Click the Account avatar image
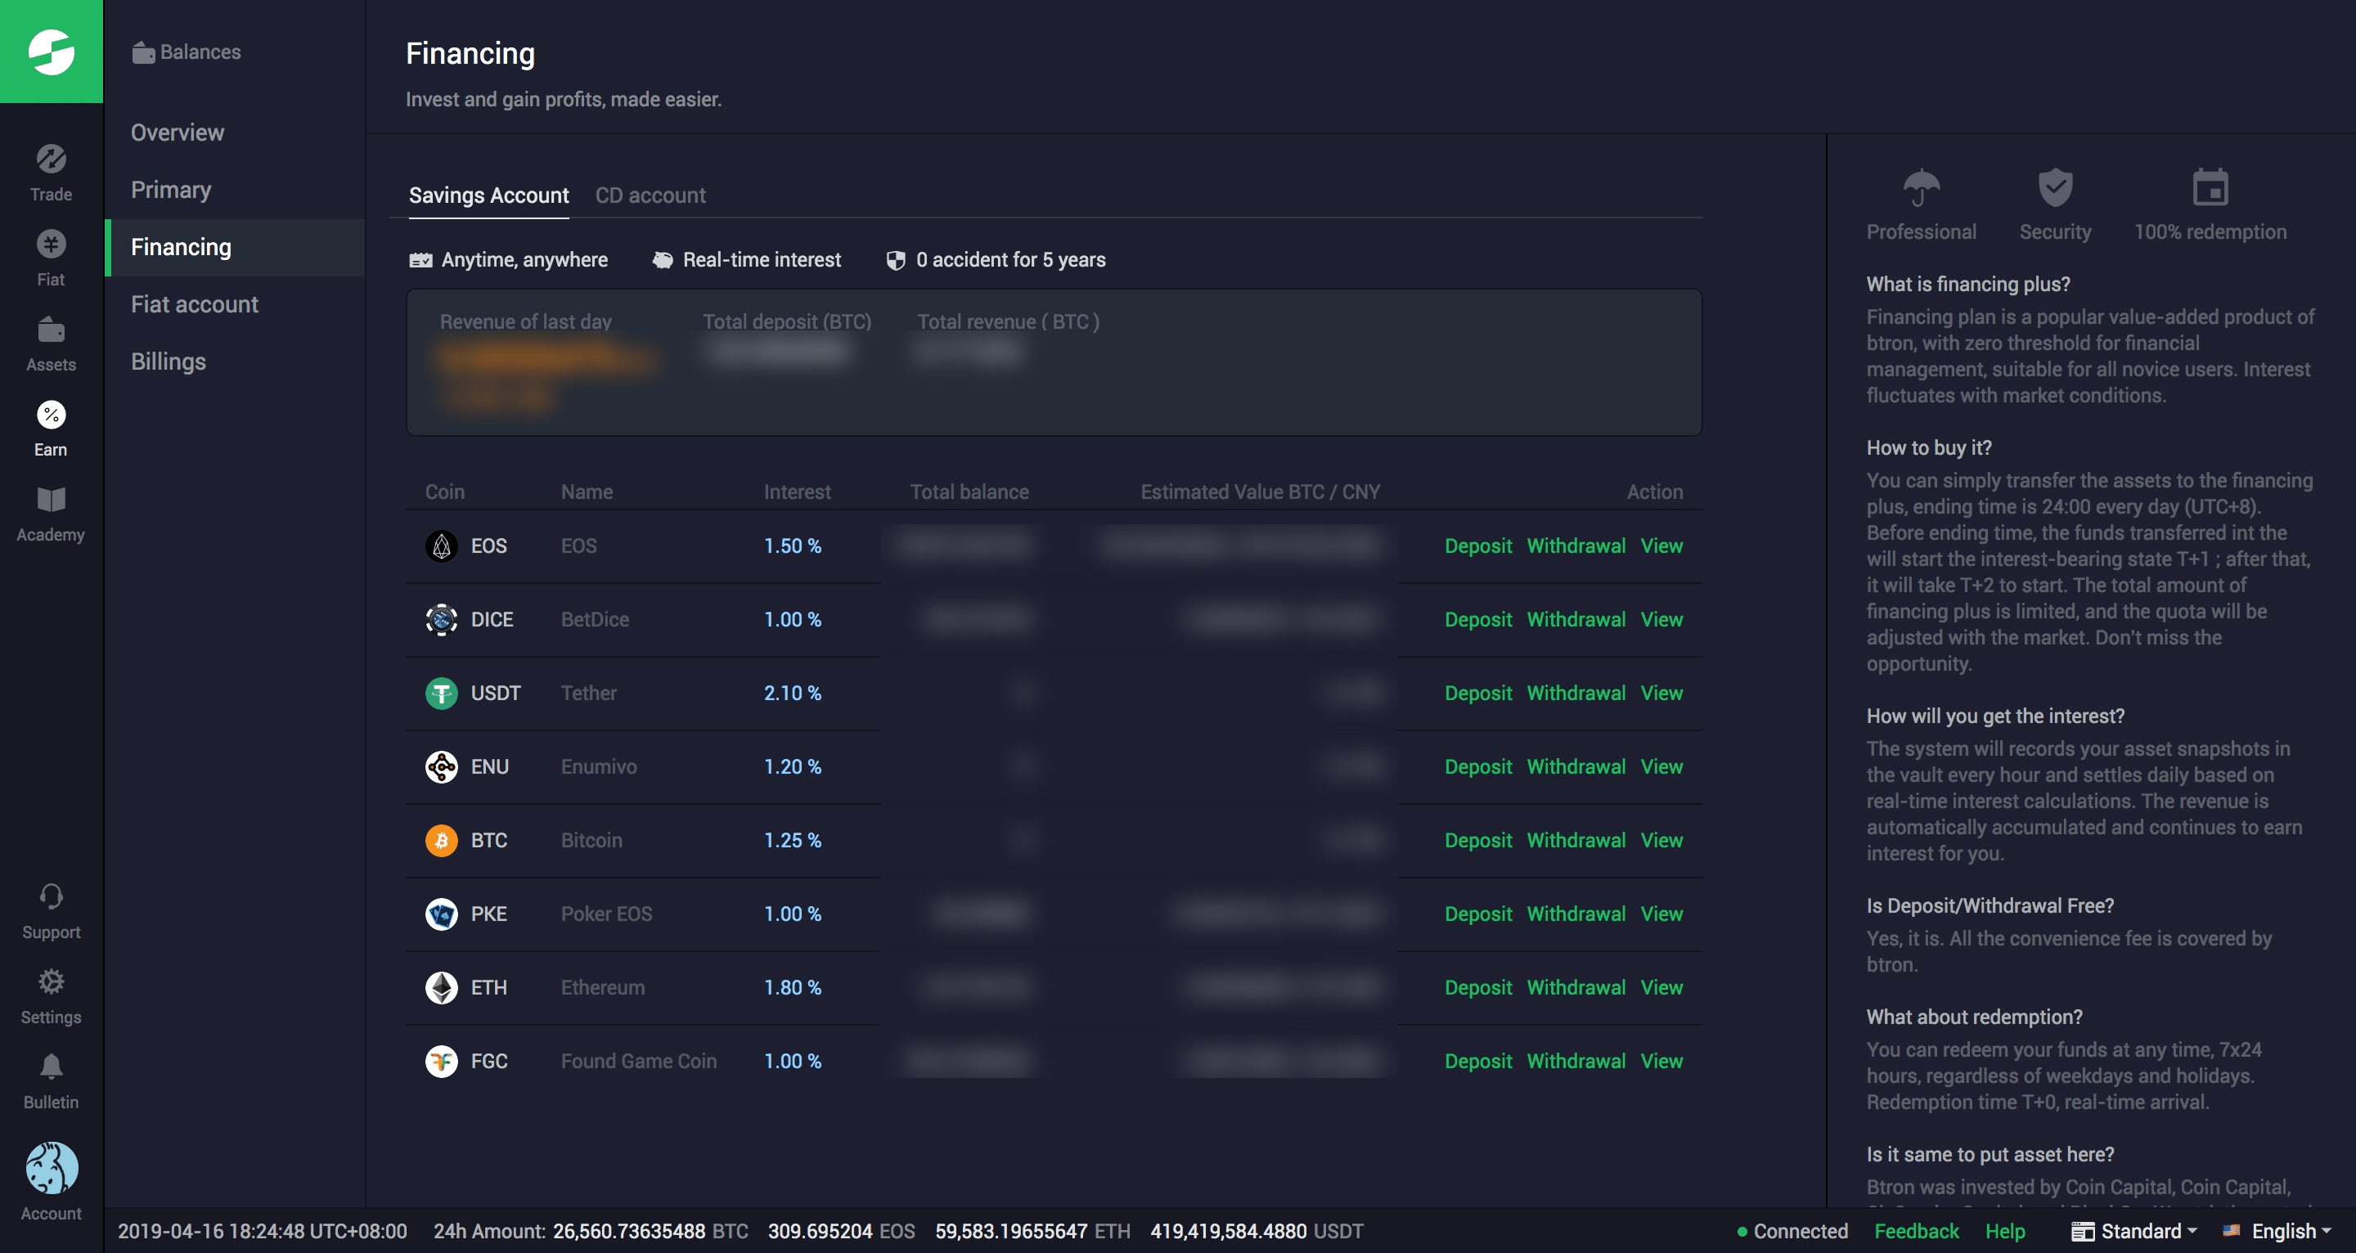The height and width of the screenshot is (1253, 2356). pyautogui.click(x=52, y=1168)
